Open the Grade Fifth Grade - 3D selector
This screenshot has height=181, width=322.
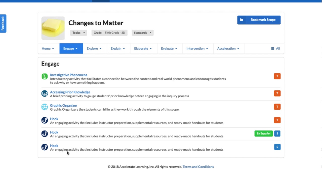[109, 33]
